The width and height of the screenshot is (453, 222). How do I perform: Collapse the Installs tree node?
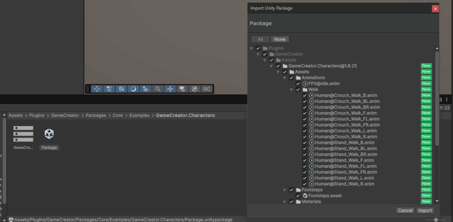(x=265, y=60)
